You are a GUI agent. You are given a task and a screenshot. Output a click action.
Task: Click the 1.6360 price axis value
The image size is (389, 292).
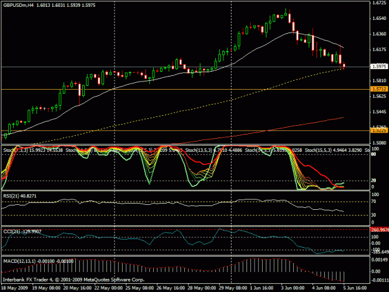[379, 34]
